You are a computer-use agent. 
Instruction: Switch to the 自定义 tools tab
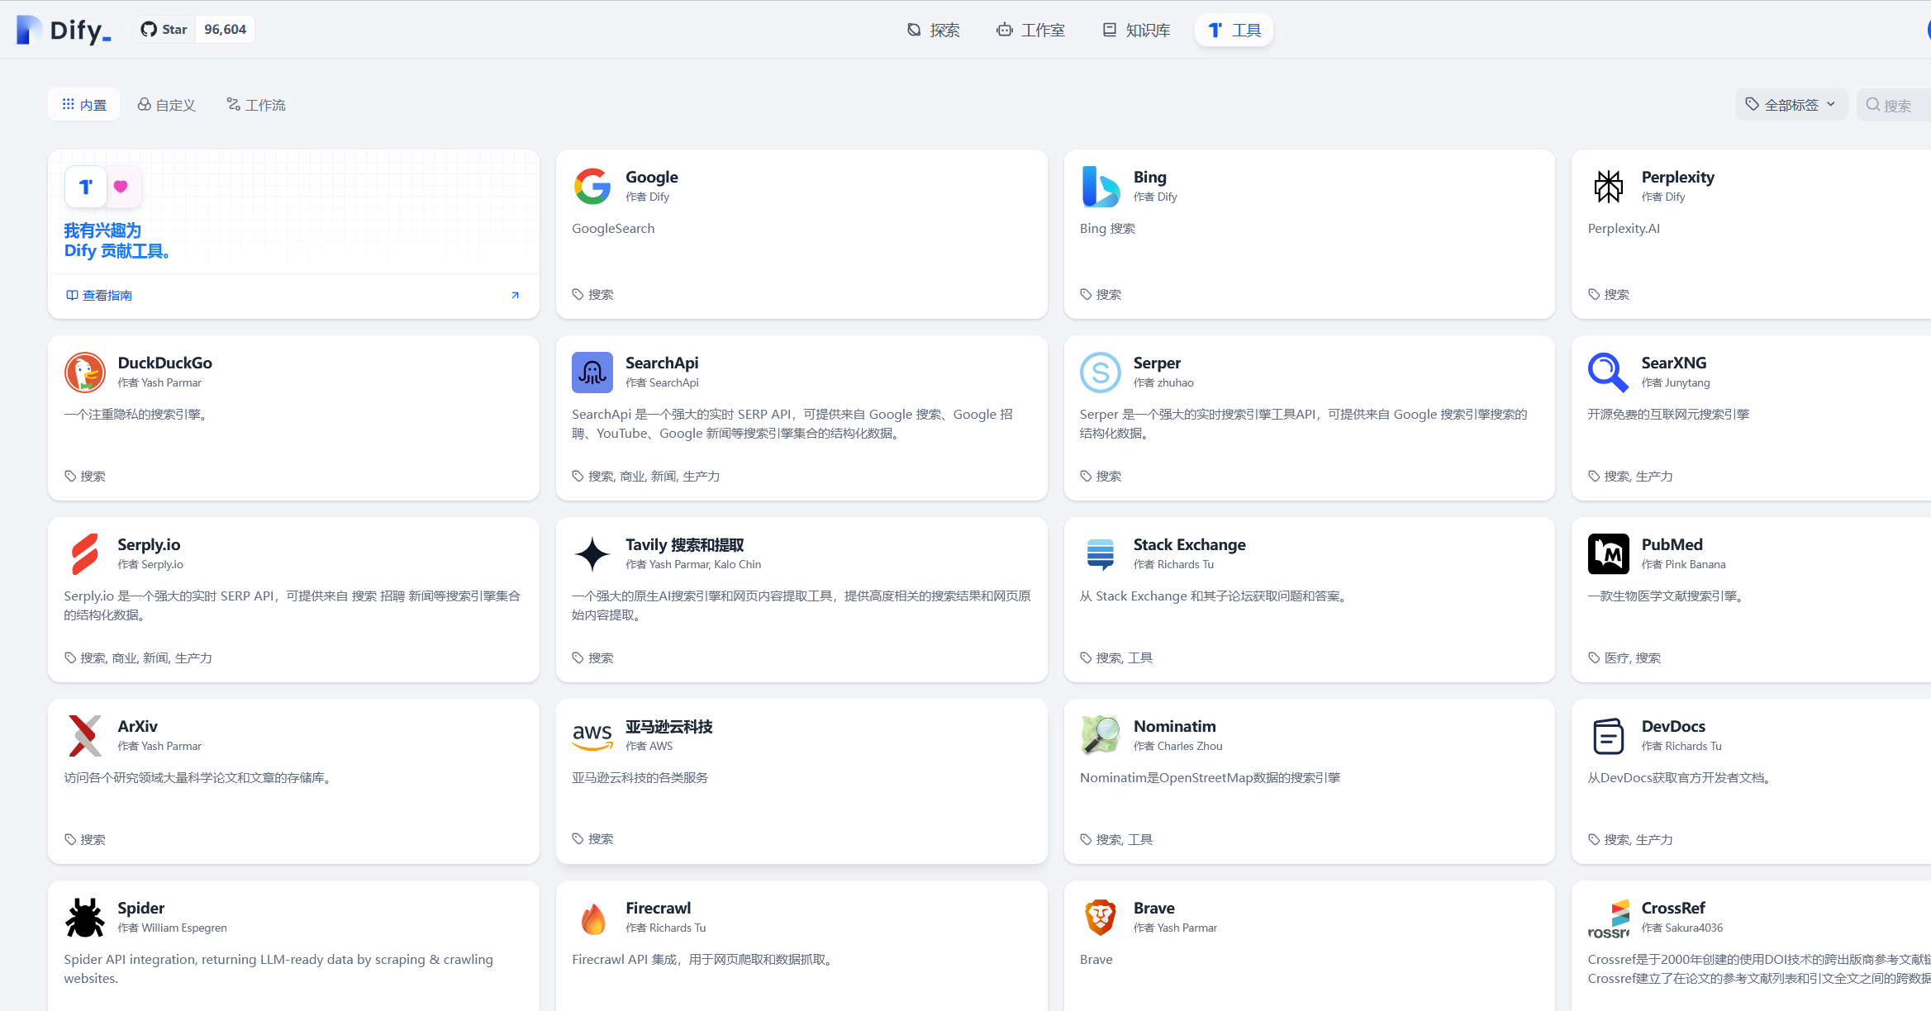pyautogui.click(x=166, y=105)
